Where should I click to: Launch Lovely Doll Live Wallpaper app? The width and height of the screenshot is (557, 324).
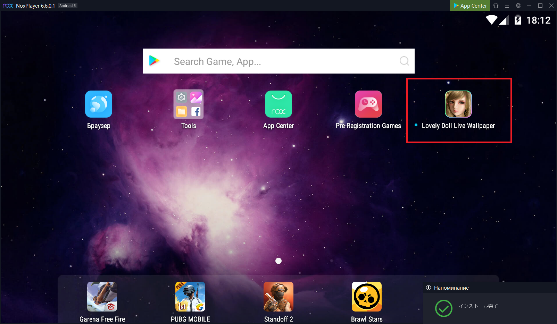(x=458, y=104)
